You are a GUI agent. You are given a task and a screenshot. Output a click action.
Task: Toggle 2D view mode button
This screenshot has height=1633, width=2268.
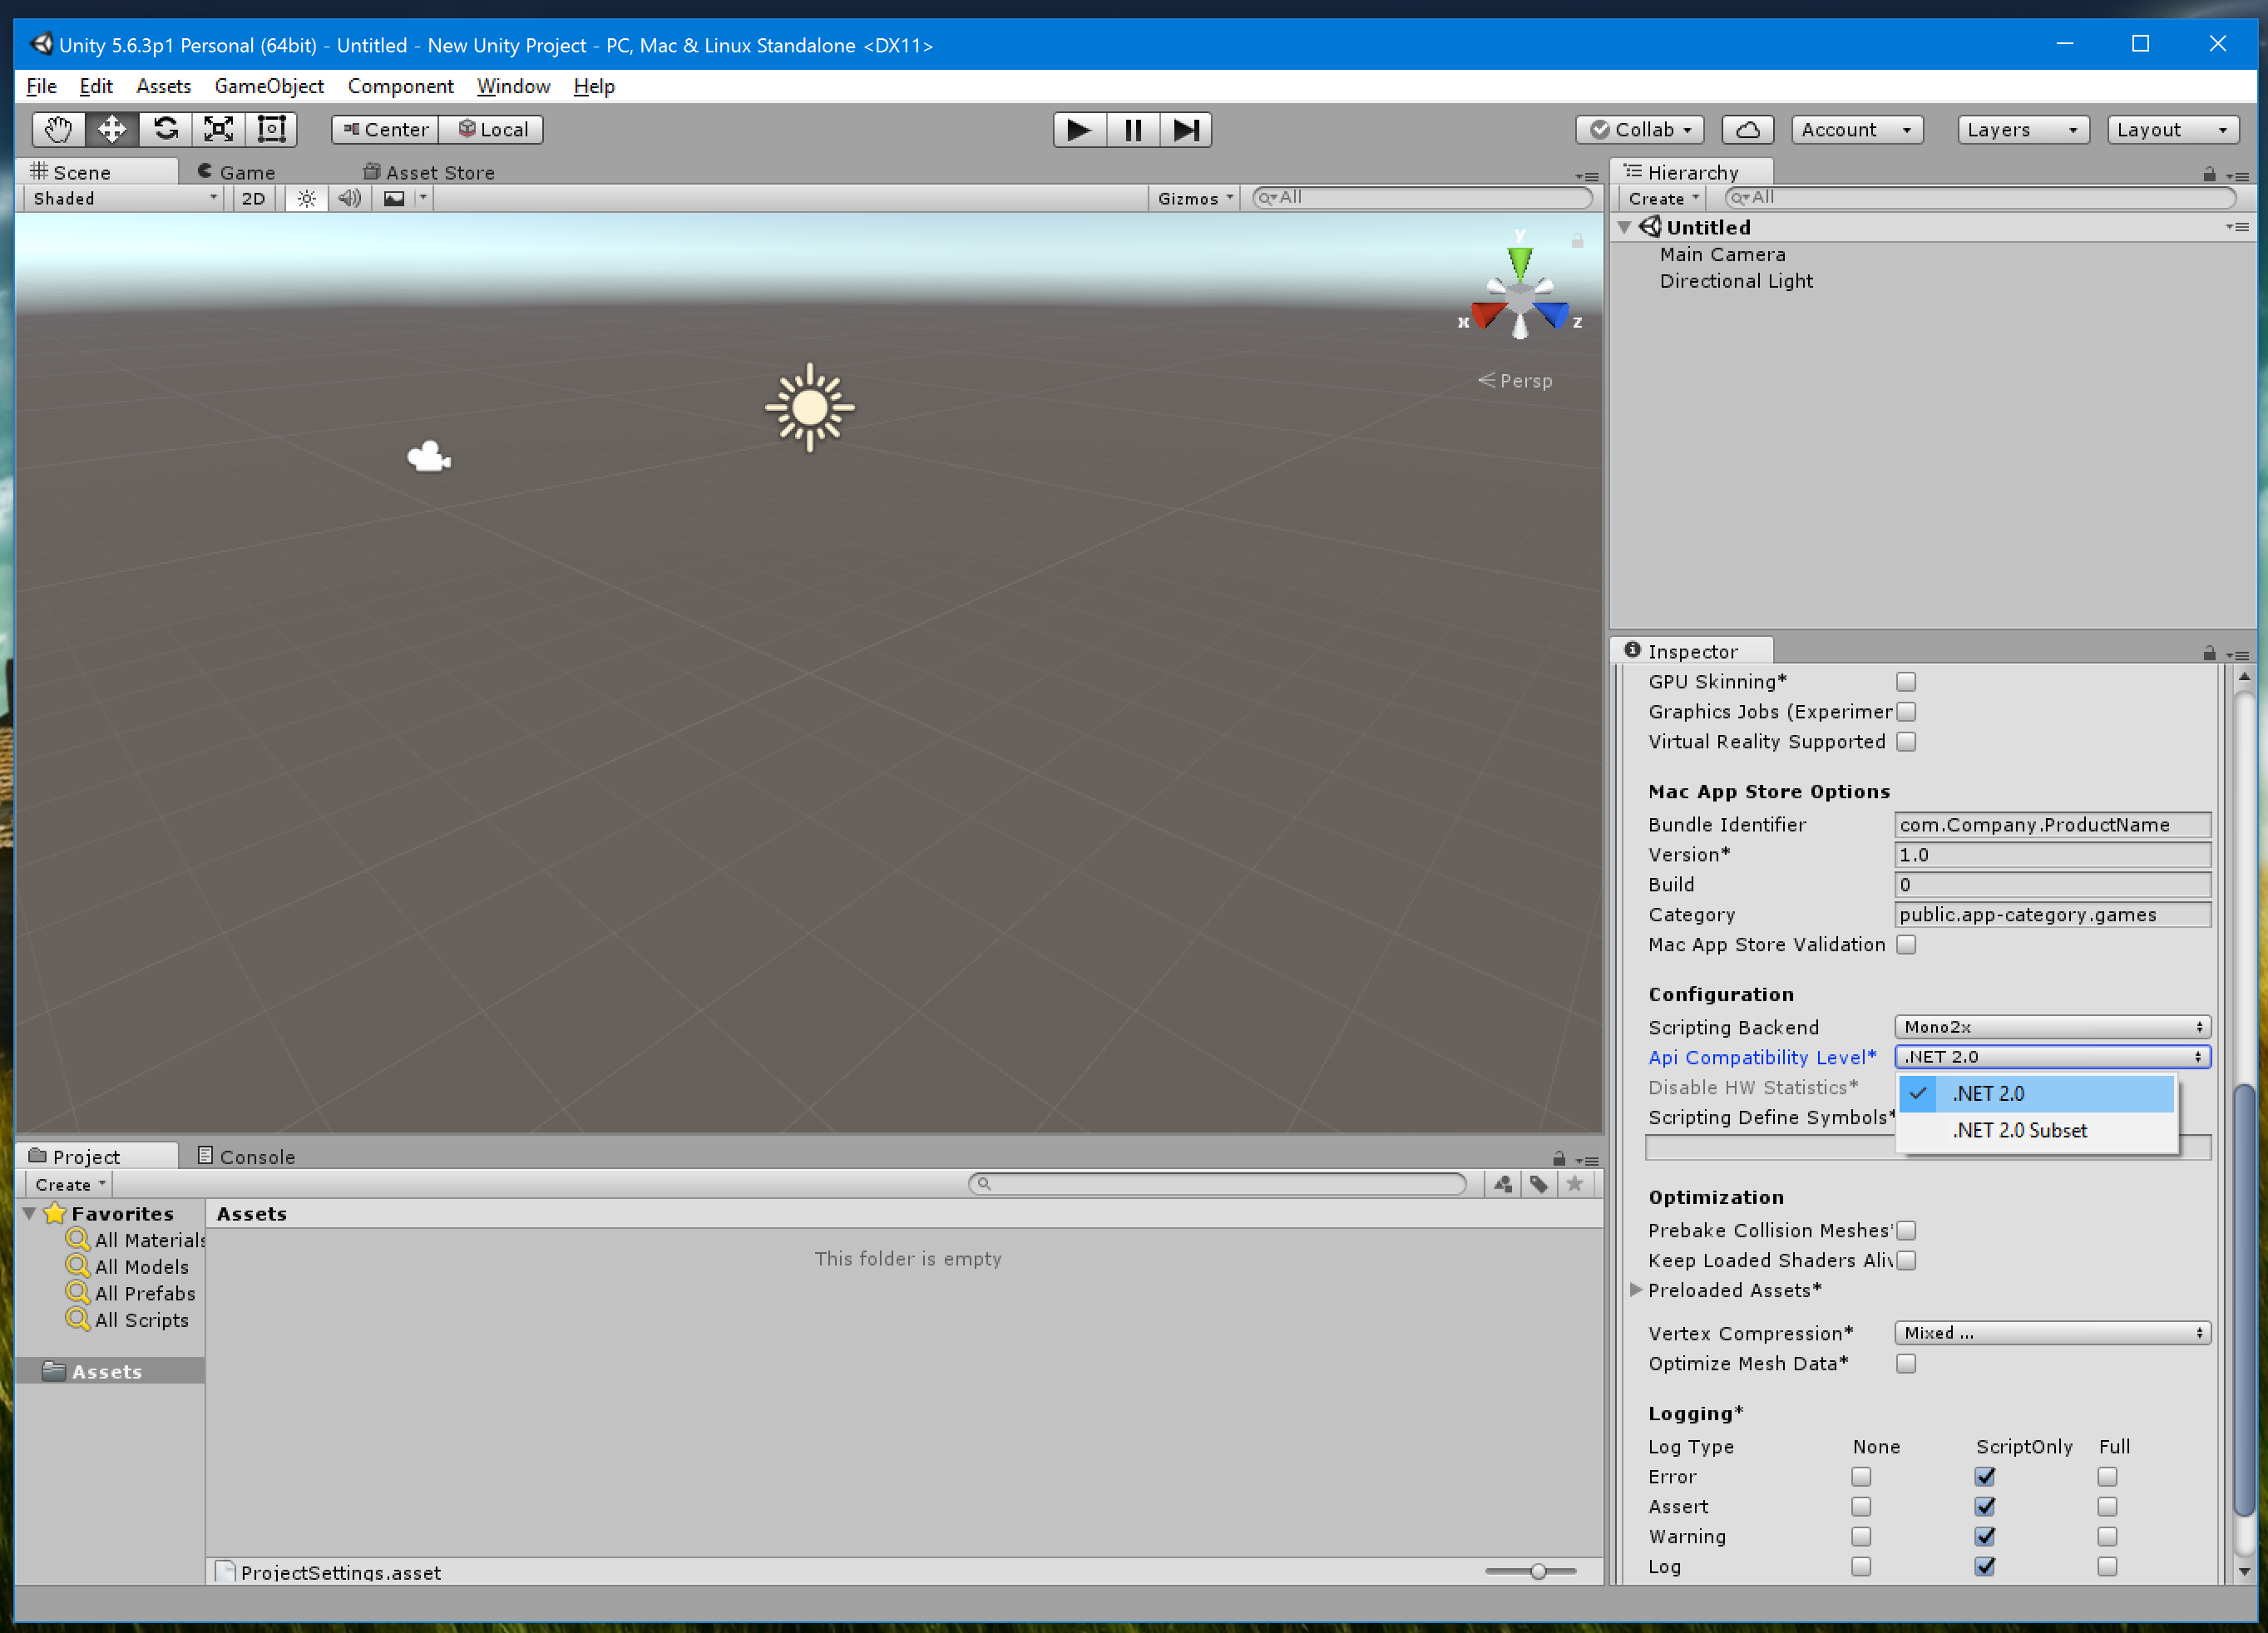click(254, 198)
